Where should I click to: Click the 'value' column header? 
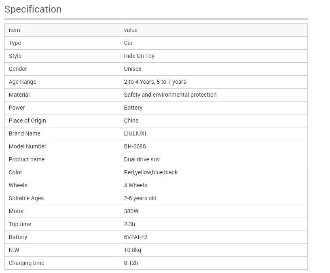click(131, 30)
